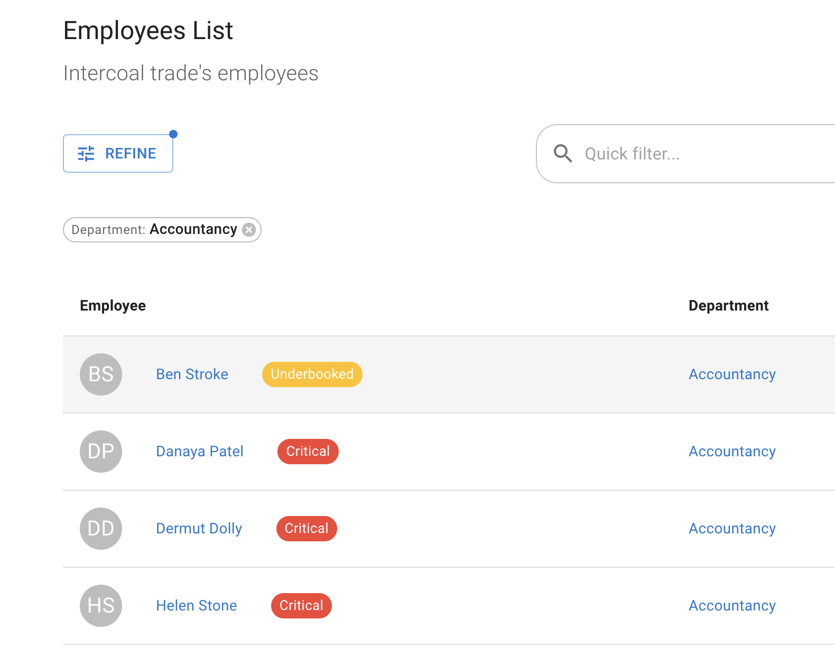Open Accountancy department link in Ben Stroke row
835x657 pixels.
(x=732, y=374)
